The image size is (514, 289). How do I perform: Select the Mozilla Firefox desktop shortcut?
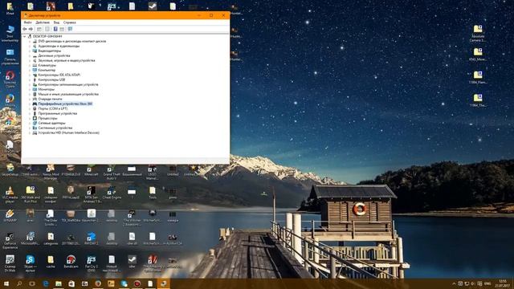pos(10,101)
